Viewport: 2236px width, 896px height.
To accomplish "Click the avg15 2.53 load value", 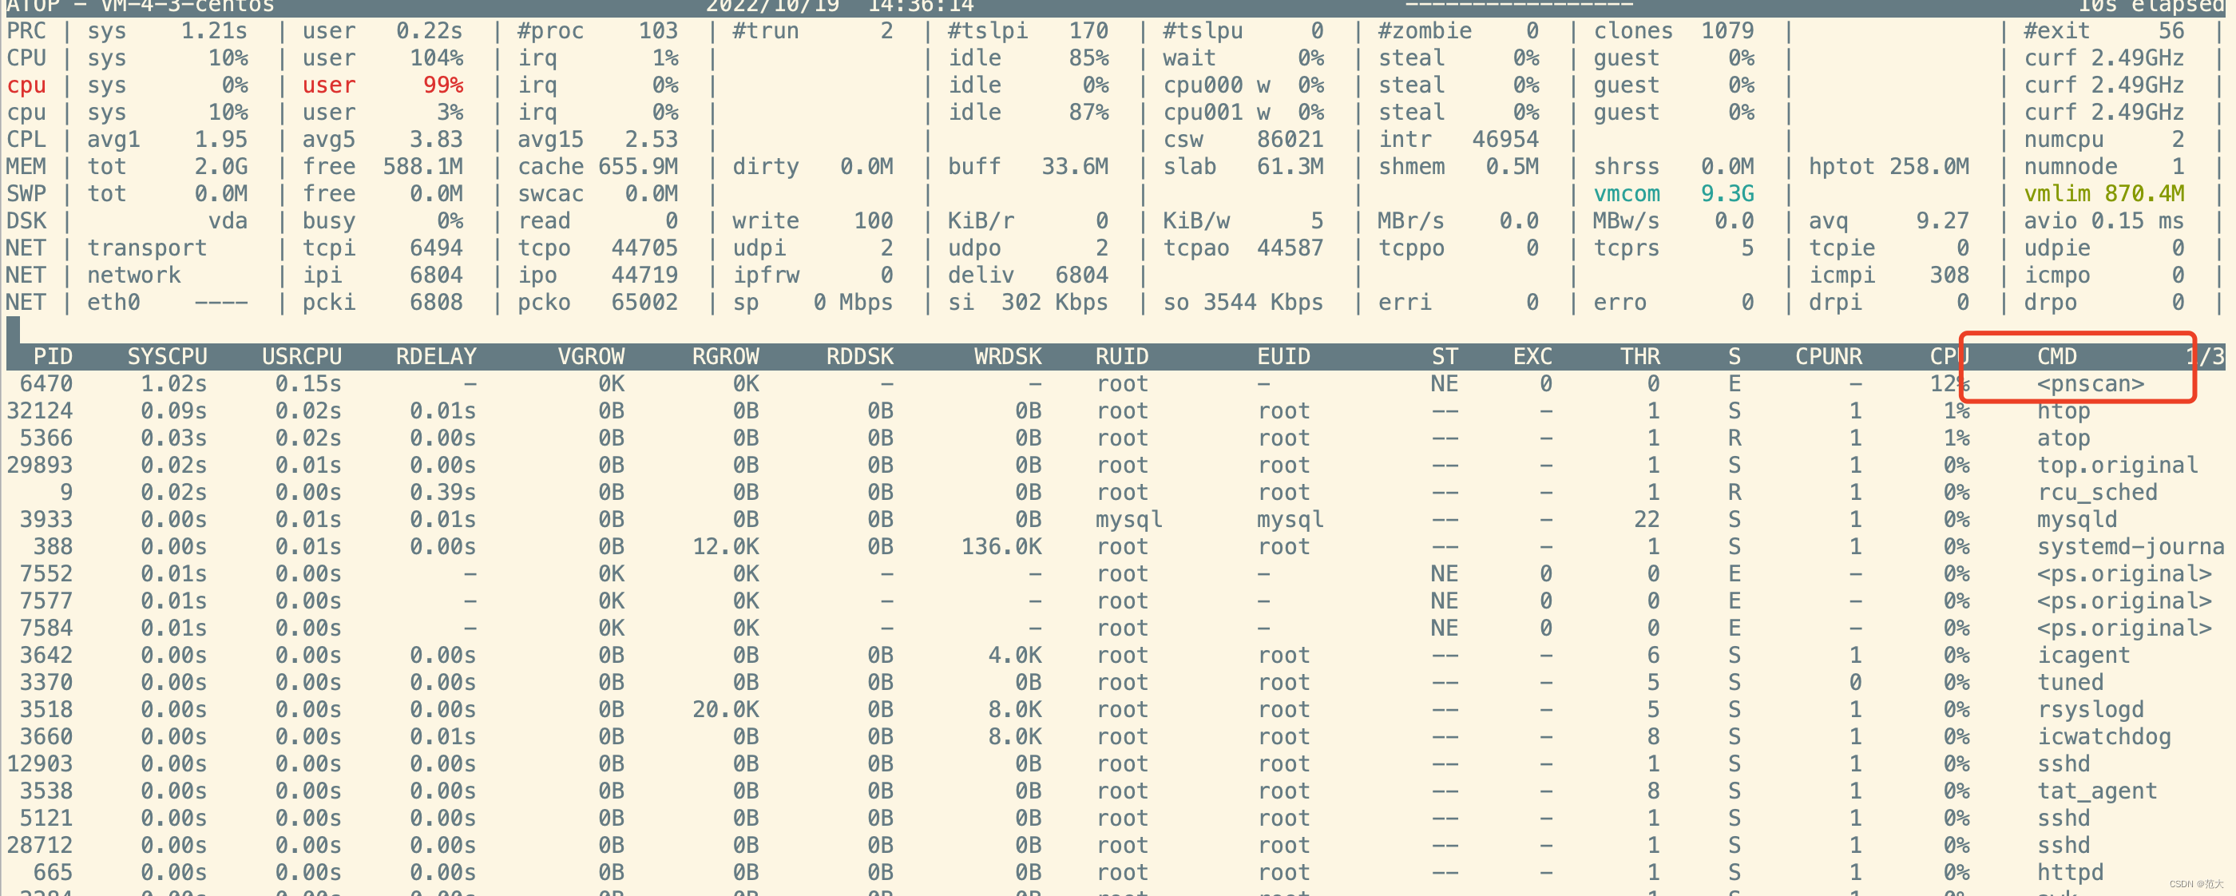I will [598, 139].
